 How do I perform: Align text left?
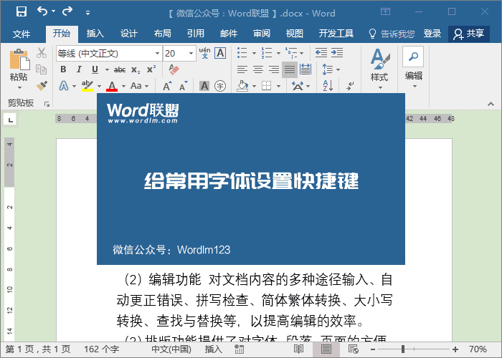pyautogui.click(x=242, y=69)
